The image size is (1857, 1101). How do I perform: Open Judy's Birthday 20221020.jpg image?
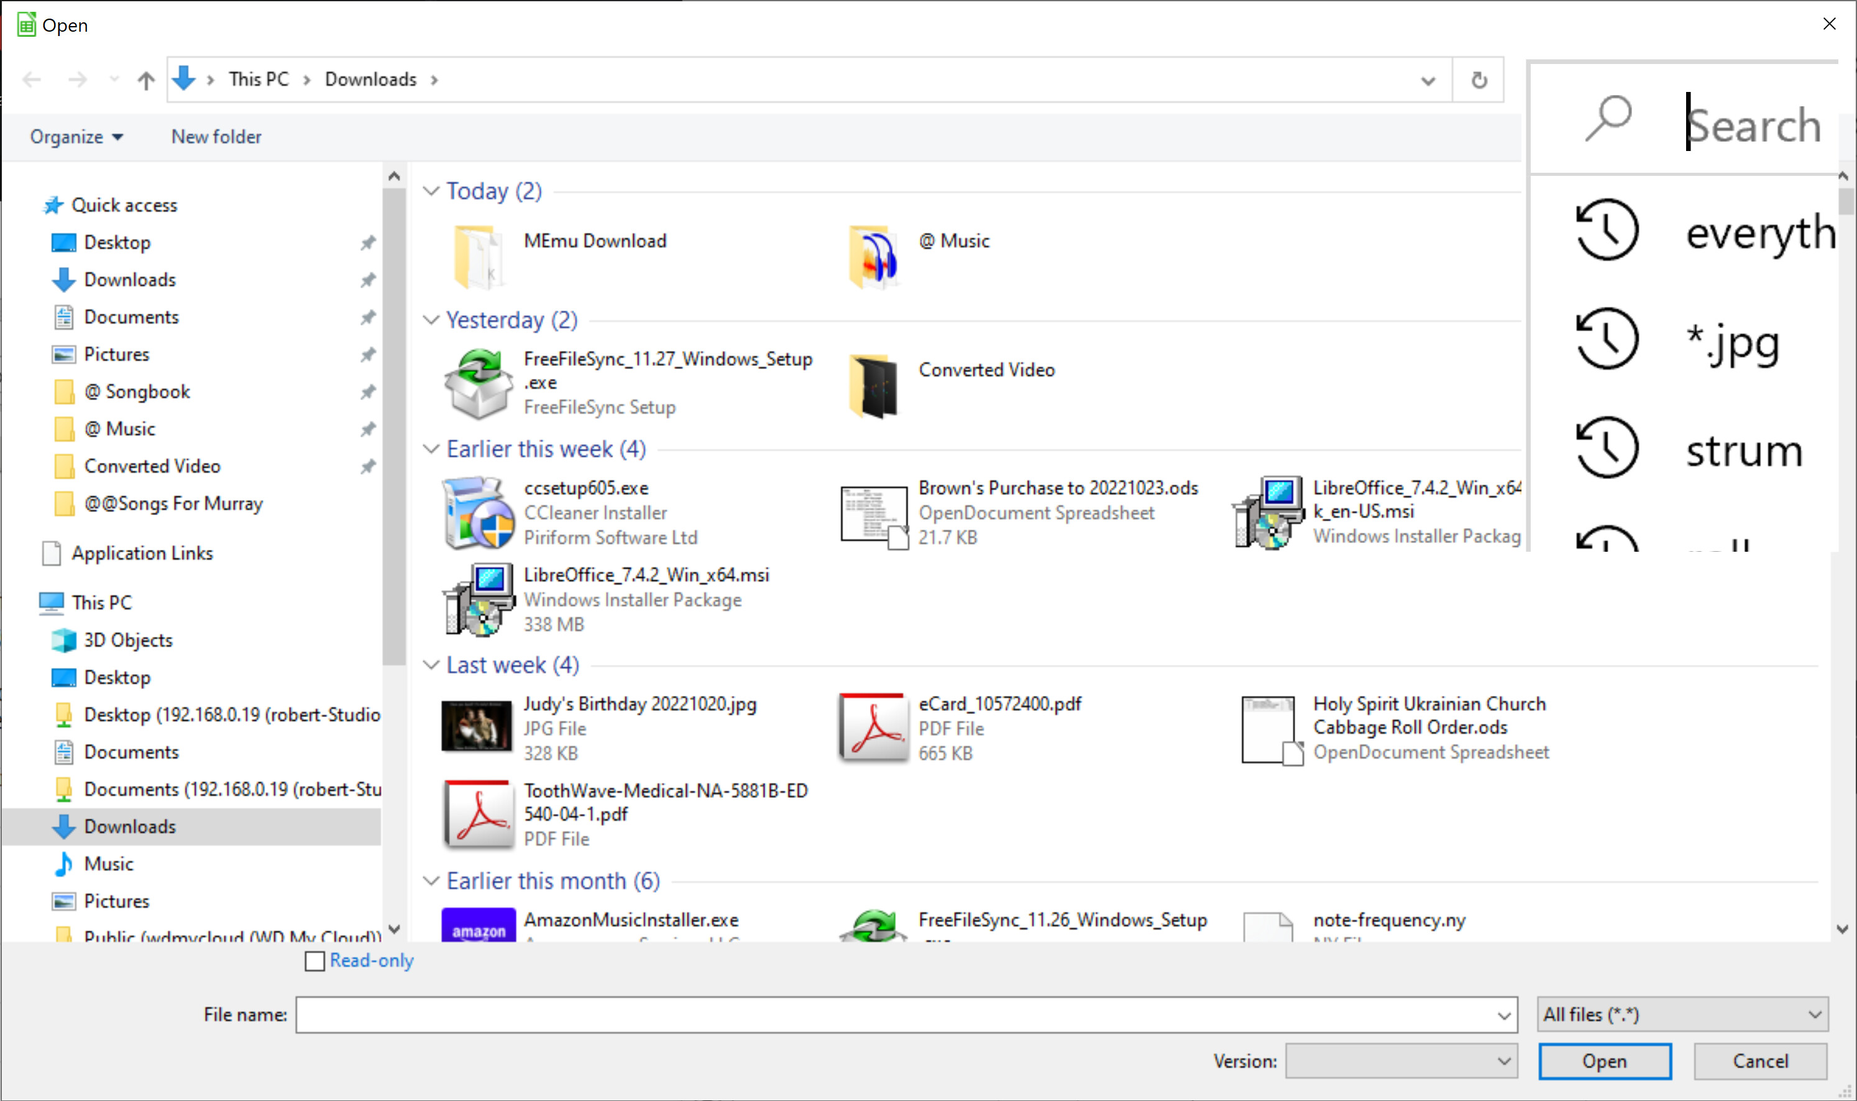[640, 703]
